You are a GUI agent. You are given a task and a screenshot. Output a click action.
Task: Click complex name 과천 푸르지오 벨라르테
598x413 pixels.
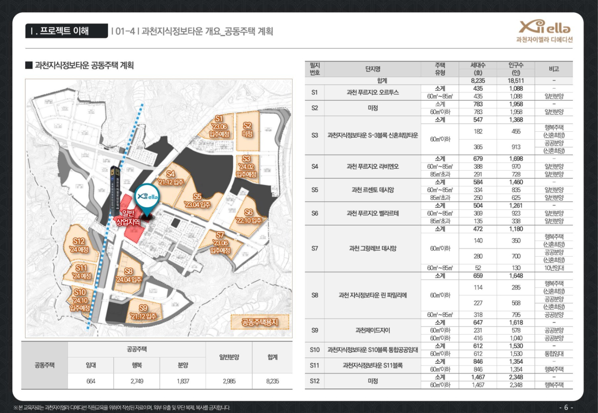(x=373, y=213)
